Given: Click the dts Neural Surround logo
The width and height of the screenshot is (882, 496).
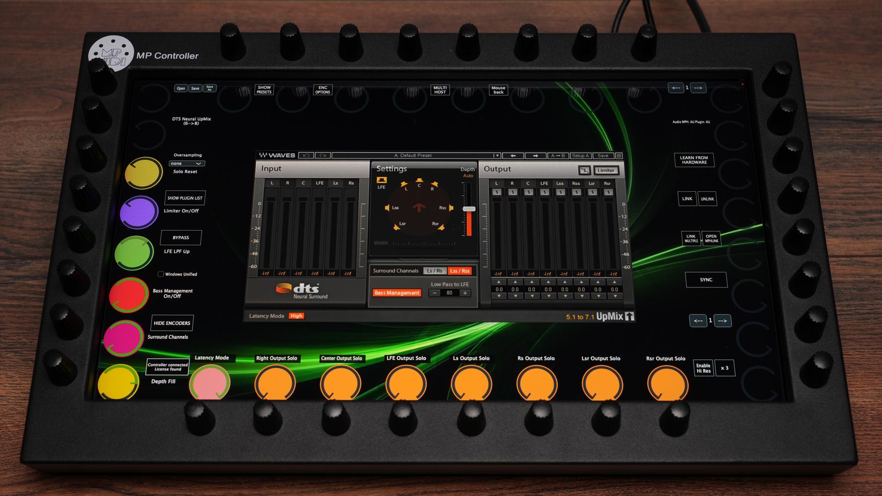Looking at the screenshot, I should pos(302,291).
